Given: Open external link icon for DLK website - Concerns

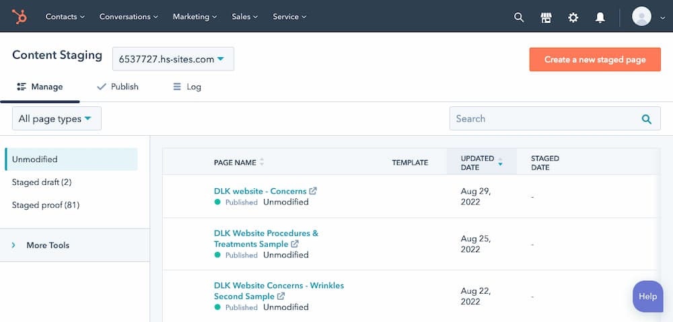Looking at the screenshot, I should point(313,191).
